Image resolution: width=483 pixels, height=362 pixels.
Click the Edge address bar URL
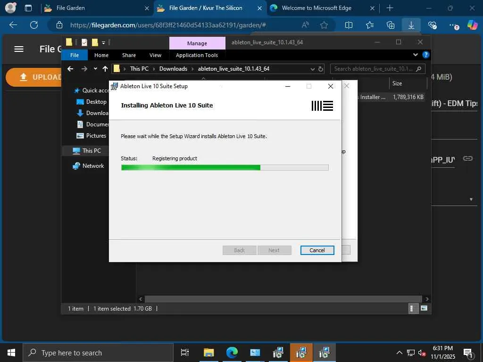[168, 25]
